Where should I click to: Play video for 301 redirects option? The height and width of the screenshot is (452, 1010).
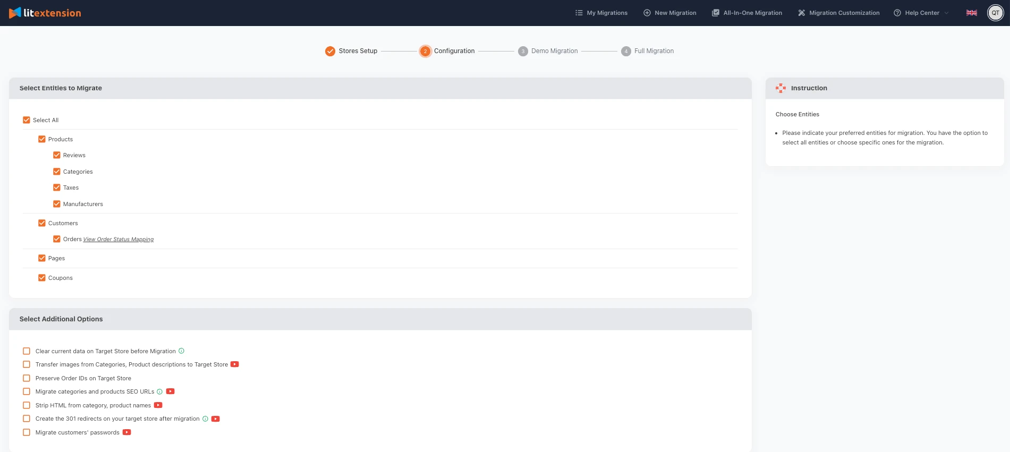tap(216, 419)
